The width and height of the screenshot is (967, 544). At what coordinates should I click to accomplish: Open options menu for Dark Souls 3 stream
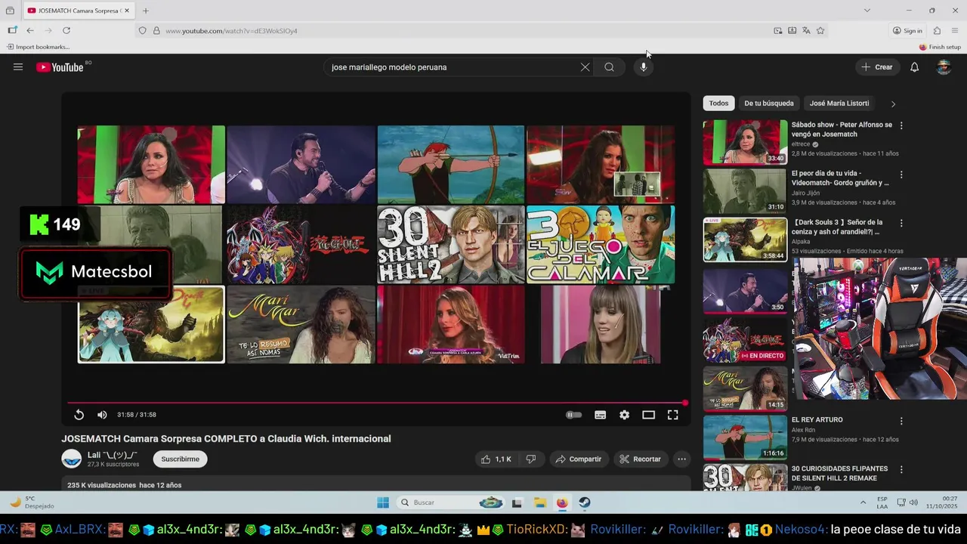pos(901,224)
